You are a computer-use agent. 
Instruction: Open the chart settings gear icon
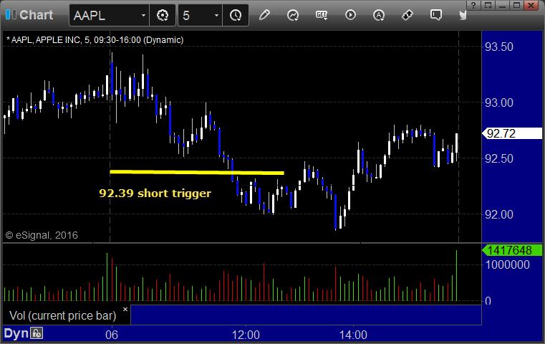(x=163, y=15)
